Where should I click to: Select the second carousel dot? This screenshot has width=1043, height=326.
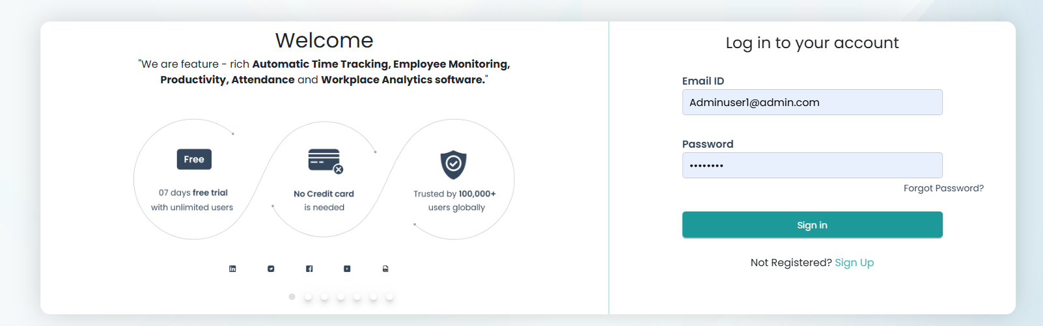(x=309, y=297)
